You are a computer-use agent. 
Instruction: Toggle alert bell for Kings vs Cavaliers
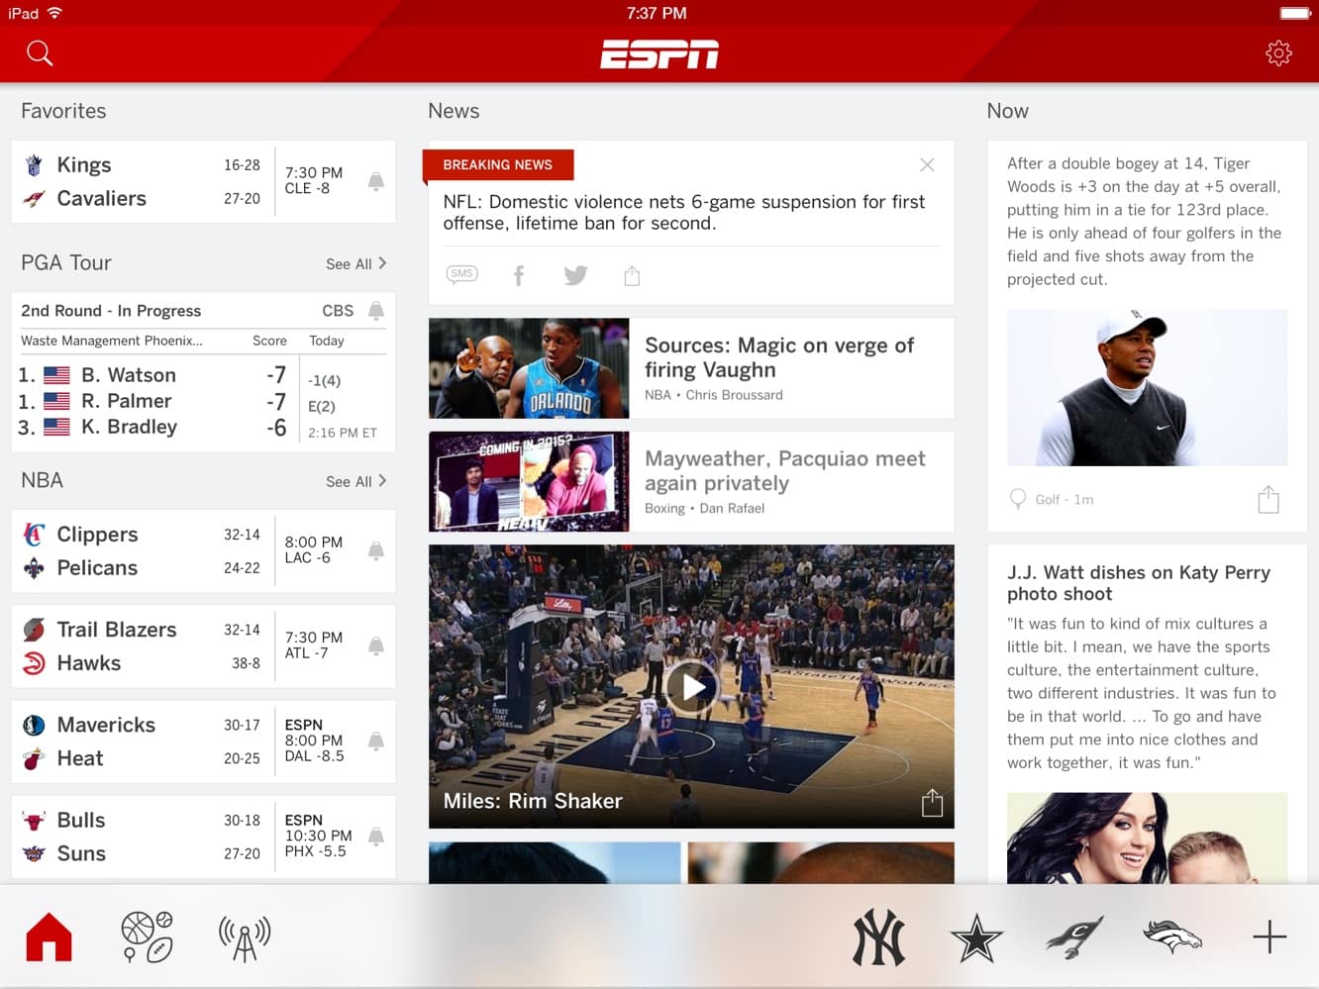pos(376,181)
